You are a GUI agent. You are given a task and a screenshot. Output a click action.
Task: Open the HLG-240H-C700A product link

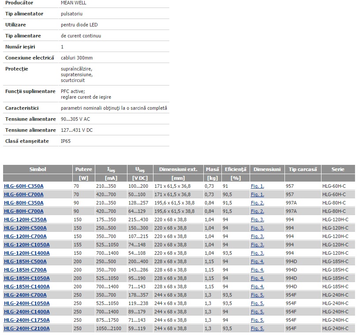pos(25,295)
